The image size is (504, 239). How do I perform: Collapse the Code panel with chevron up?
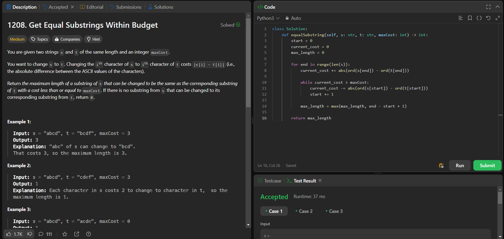pos(498,7)
